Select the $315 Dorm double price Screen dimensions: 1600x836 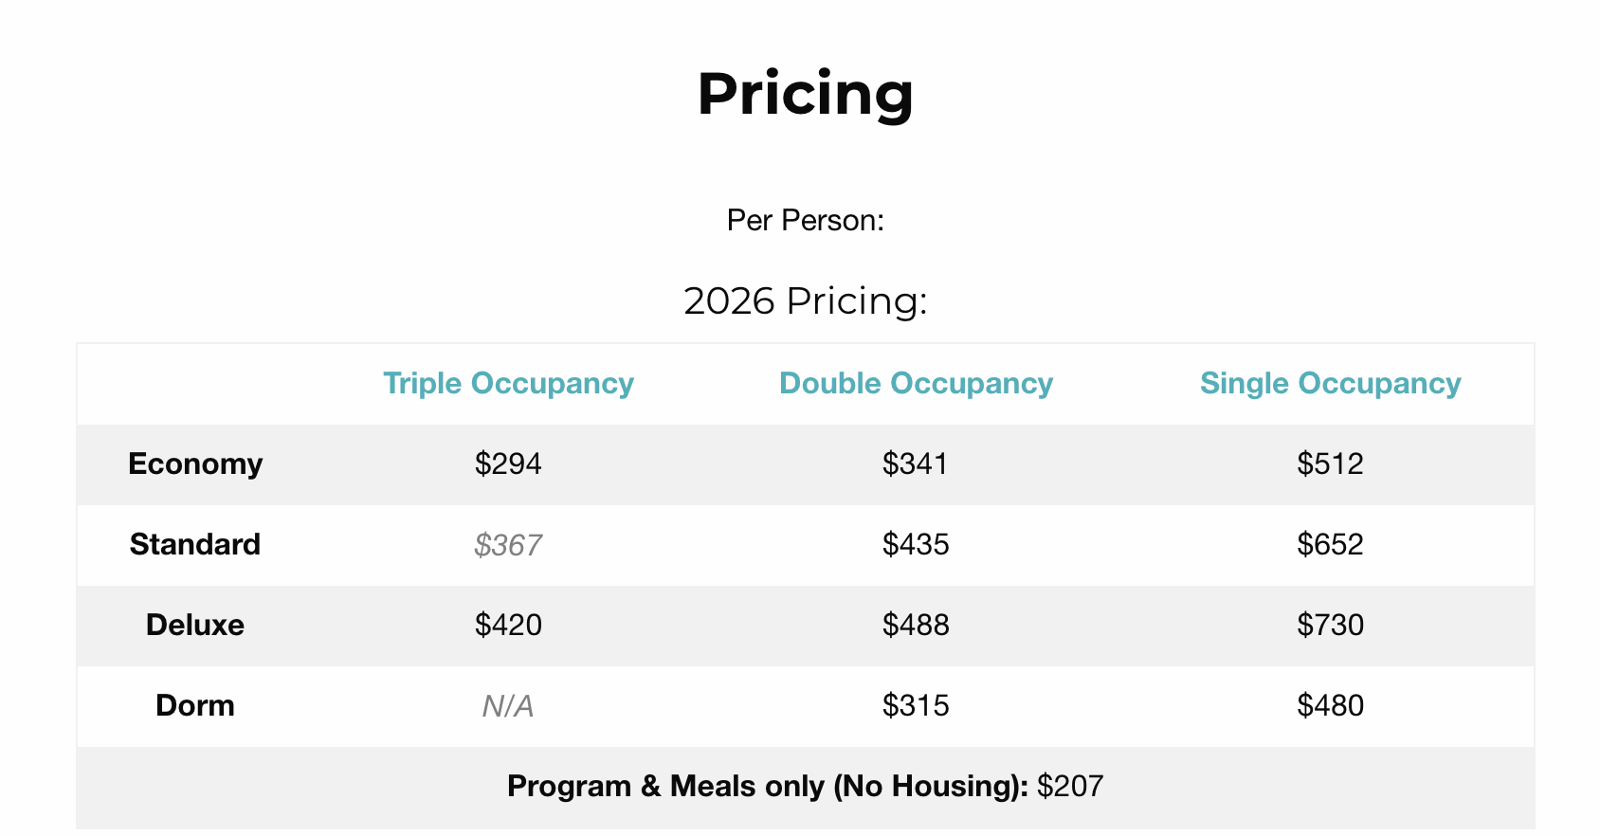tap(916, 705)
